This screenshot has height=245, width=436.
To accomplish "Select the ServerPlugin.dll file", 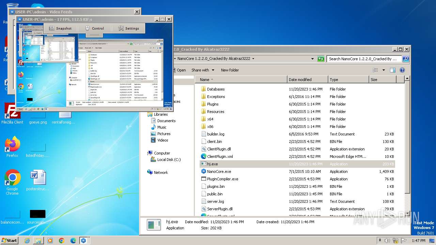I will (x=297, y=209).
